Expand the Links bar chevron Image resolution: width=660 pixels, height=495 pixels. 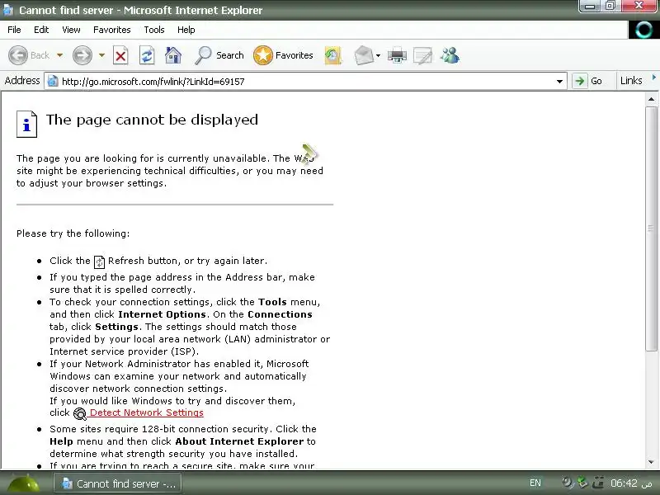[653, 77]
